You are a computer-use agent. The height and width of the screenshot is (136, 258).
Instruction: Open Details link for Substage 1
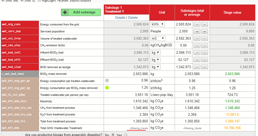(120, 17)
